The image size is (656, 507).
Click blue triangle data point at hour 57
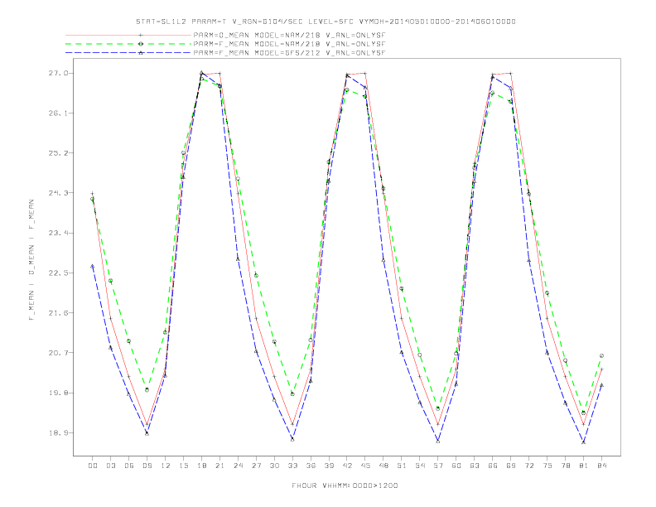[438, 441]
